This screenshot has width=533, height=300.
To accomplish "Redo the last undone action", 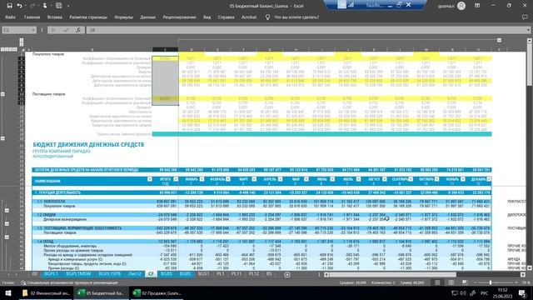I will pyautogui.click(x=32, y=6).
